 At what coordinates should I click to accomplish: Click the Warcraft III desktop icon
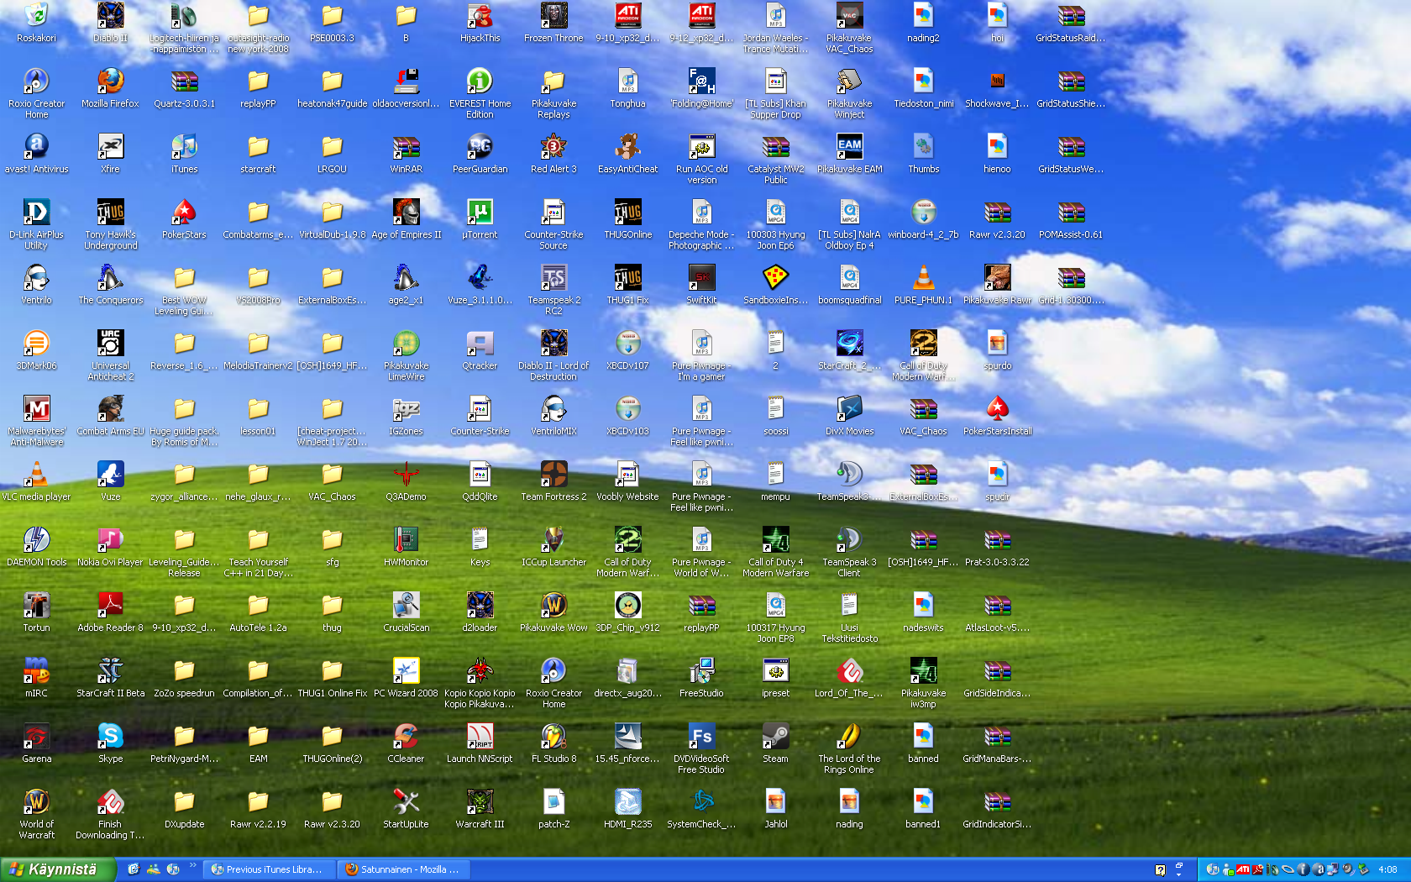tap(480, 802)
